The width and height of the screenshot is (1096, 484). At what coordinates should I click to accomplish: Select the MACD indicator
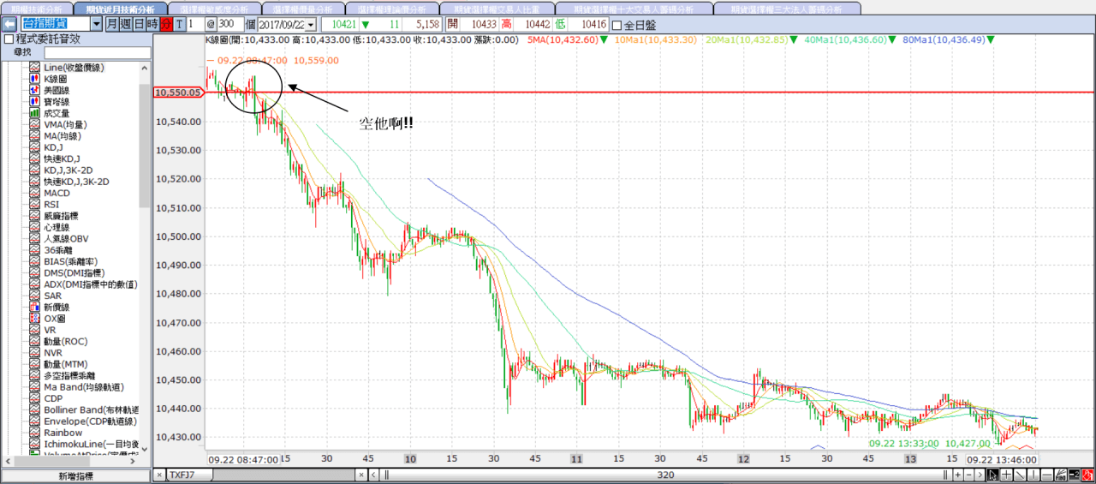(57, 193)
